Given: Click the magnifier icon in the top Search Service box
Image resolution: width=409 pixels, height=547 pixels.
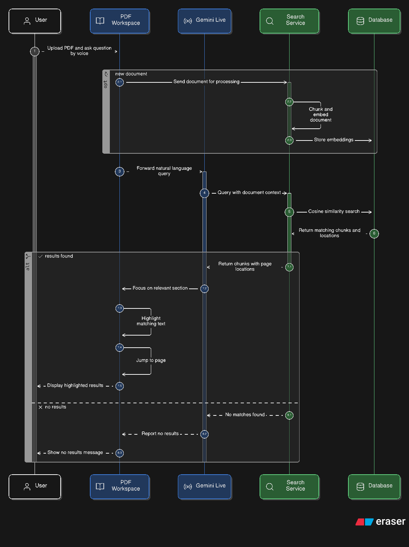Looking at the screenshot, I should [x=270, y=21].
